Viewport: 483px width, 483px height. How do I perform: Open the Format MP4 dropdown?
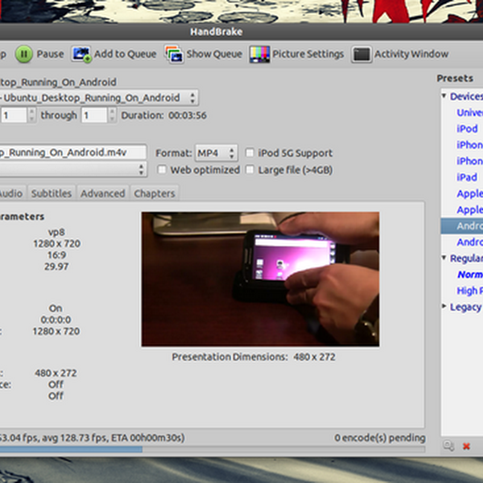216,153
